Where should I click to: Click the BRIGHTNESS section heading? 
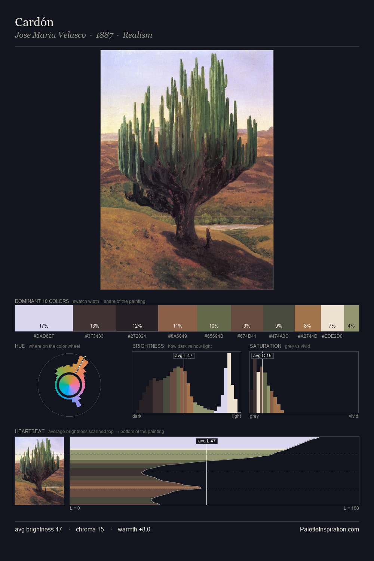[x=148, y=346]
